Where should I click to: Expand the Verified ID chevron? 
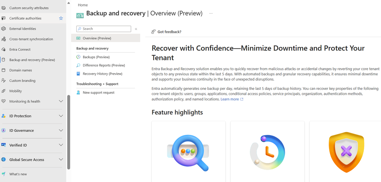61,145
